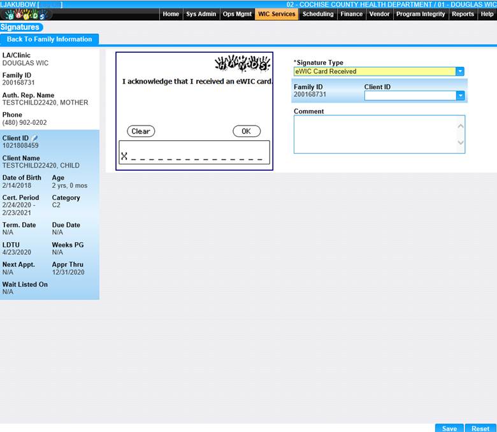This screenshot has height=432, width=497.
Task: Click Family ID value 200168731 in sidebar
Action: [x=18, y=83]
